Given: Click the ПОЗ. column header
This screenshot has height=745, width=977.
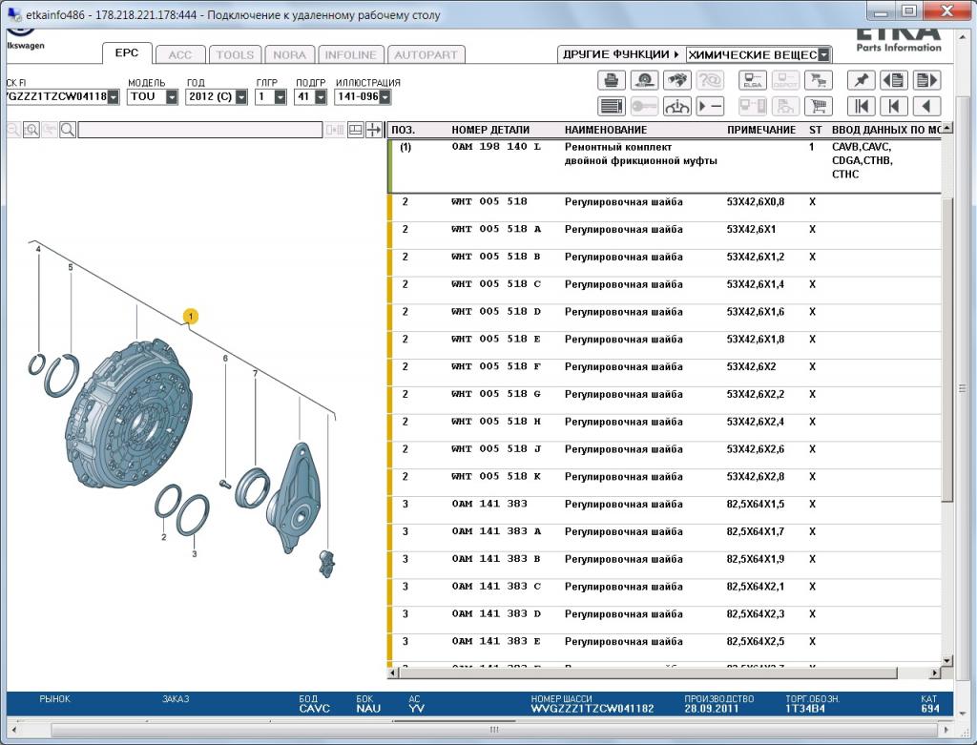Looking at the screenshot, I should [404, 130].
